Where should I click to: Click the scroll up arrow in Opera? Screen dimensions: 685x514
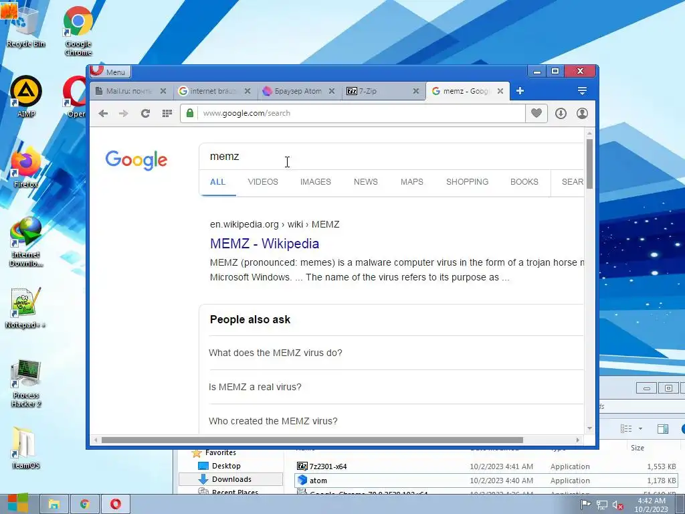pos(589,133)
